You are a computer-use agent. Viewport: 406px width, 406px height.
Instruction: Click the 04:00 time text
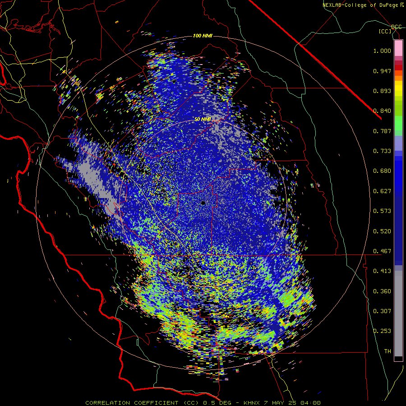[310, 403]
